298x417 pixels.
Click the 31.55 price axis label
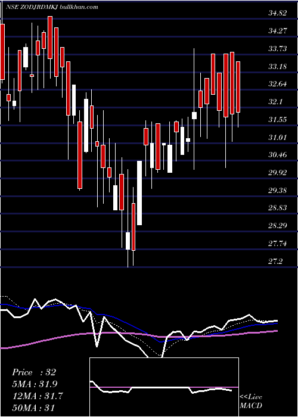278,120
